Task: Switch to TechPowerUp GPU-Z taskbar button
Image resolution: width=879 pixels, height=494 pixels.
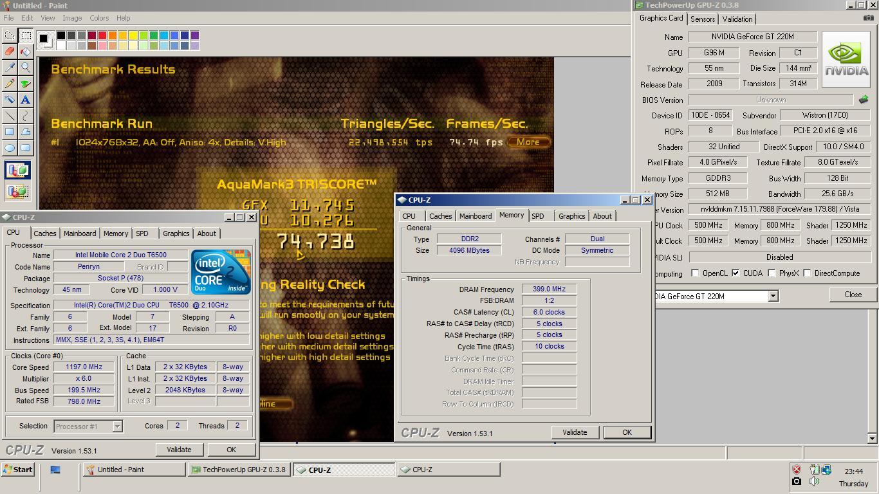Action: (239, 470)
